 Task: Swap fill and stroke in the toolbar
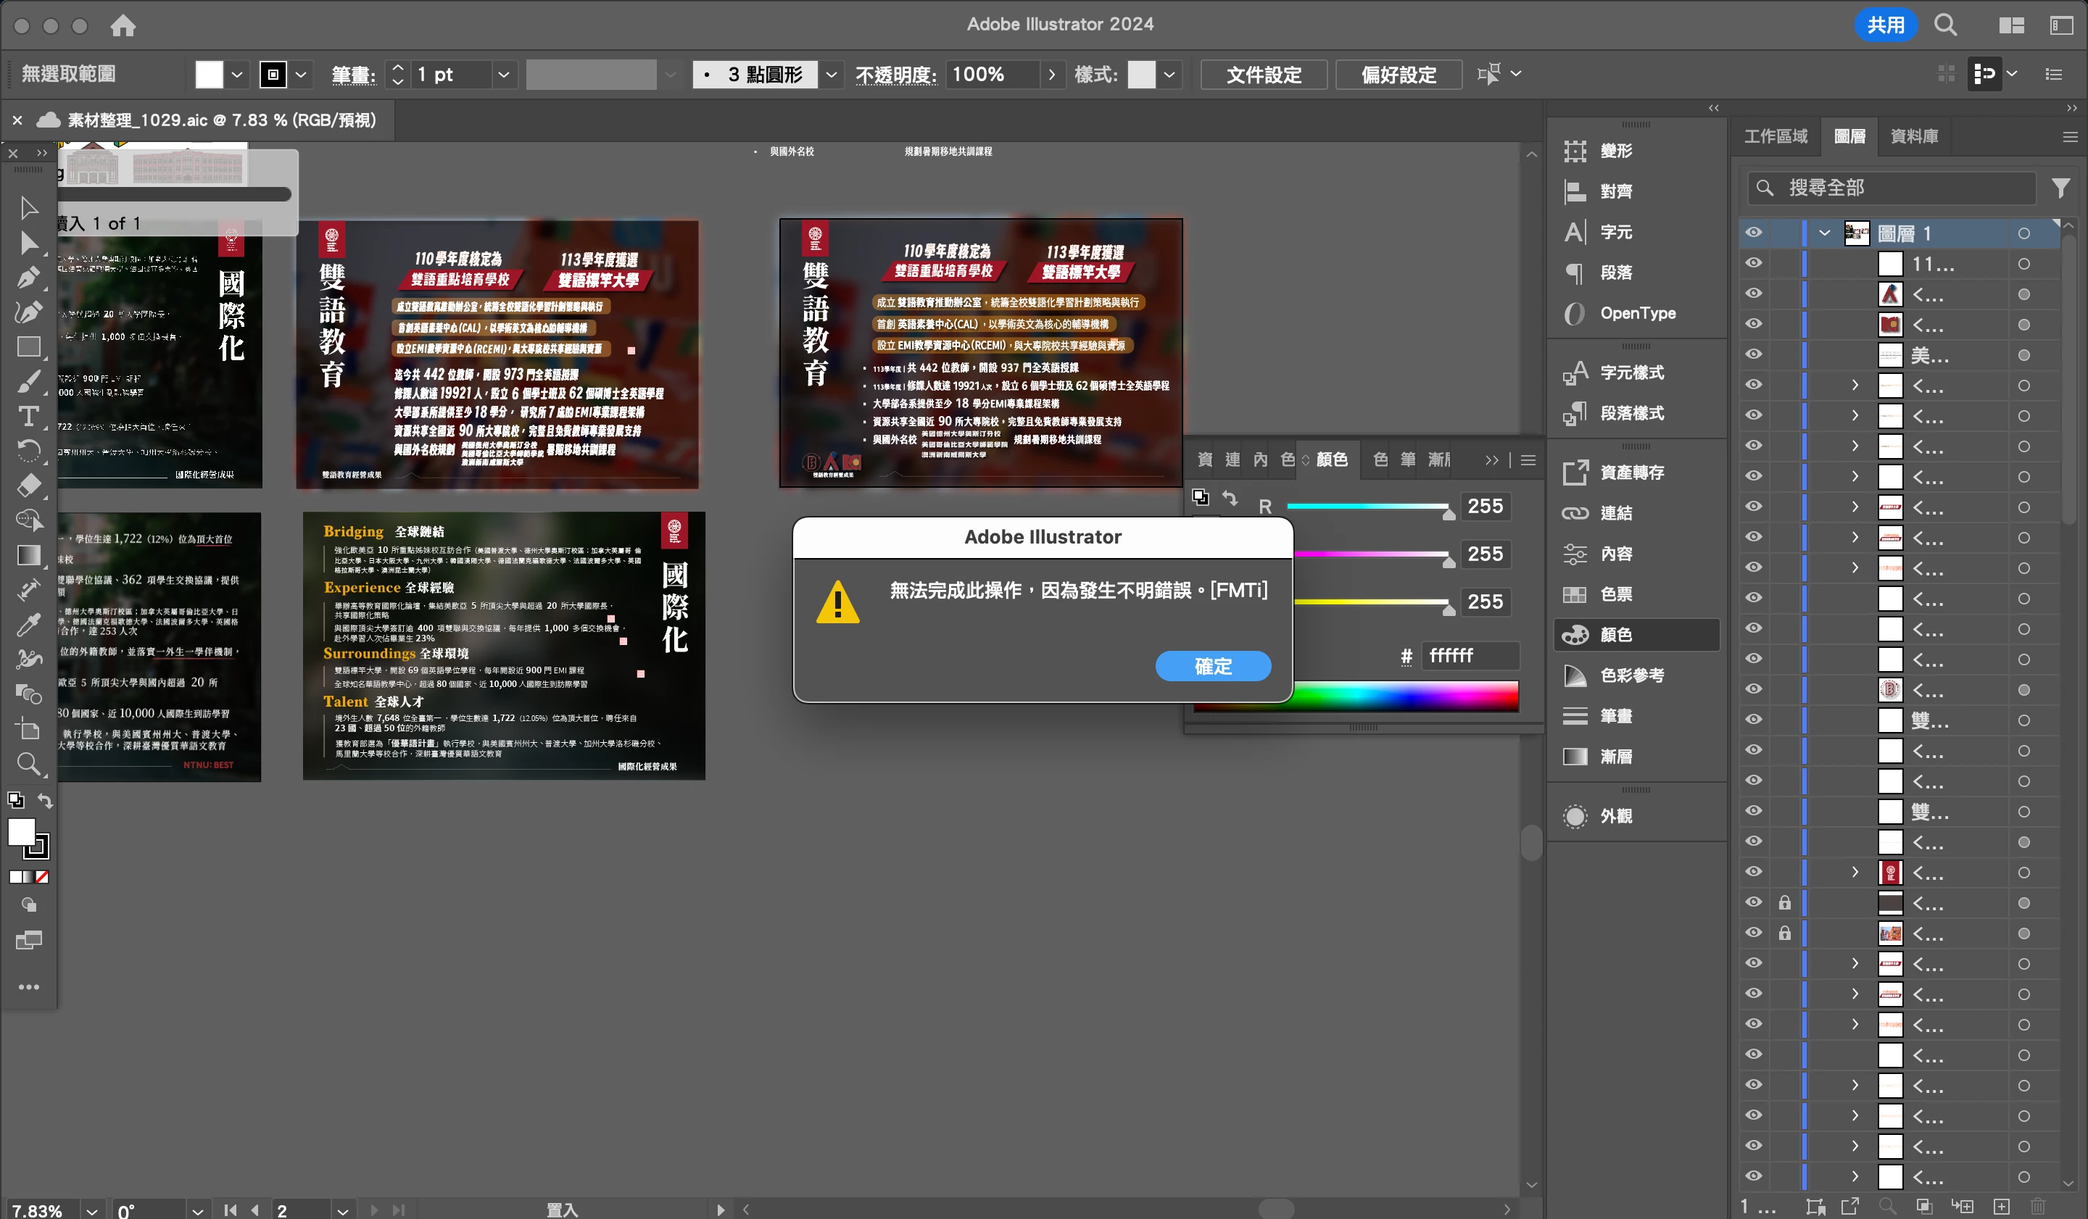point(46,801)
